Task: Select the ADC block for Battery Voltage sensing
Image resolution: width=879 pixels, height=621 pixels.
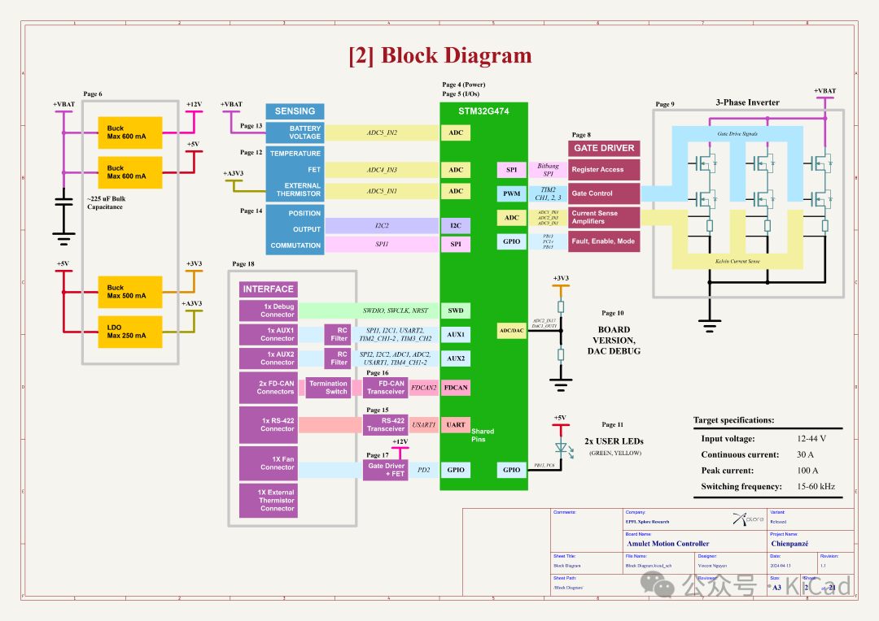Action: point(455,132)
